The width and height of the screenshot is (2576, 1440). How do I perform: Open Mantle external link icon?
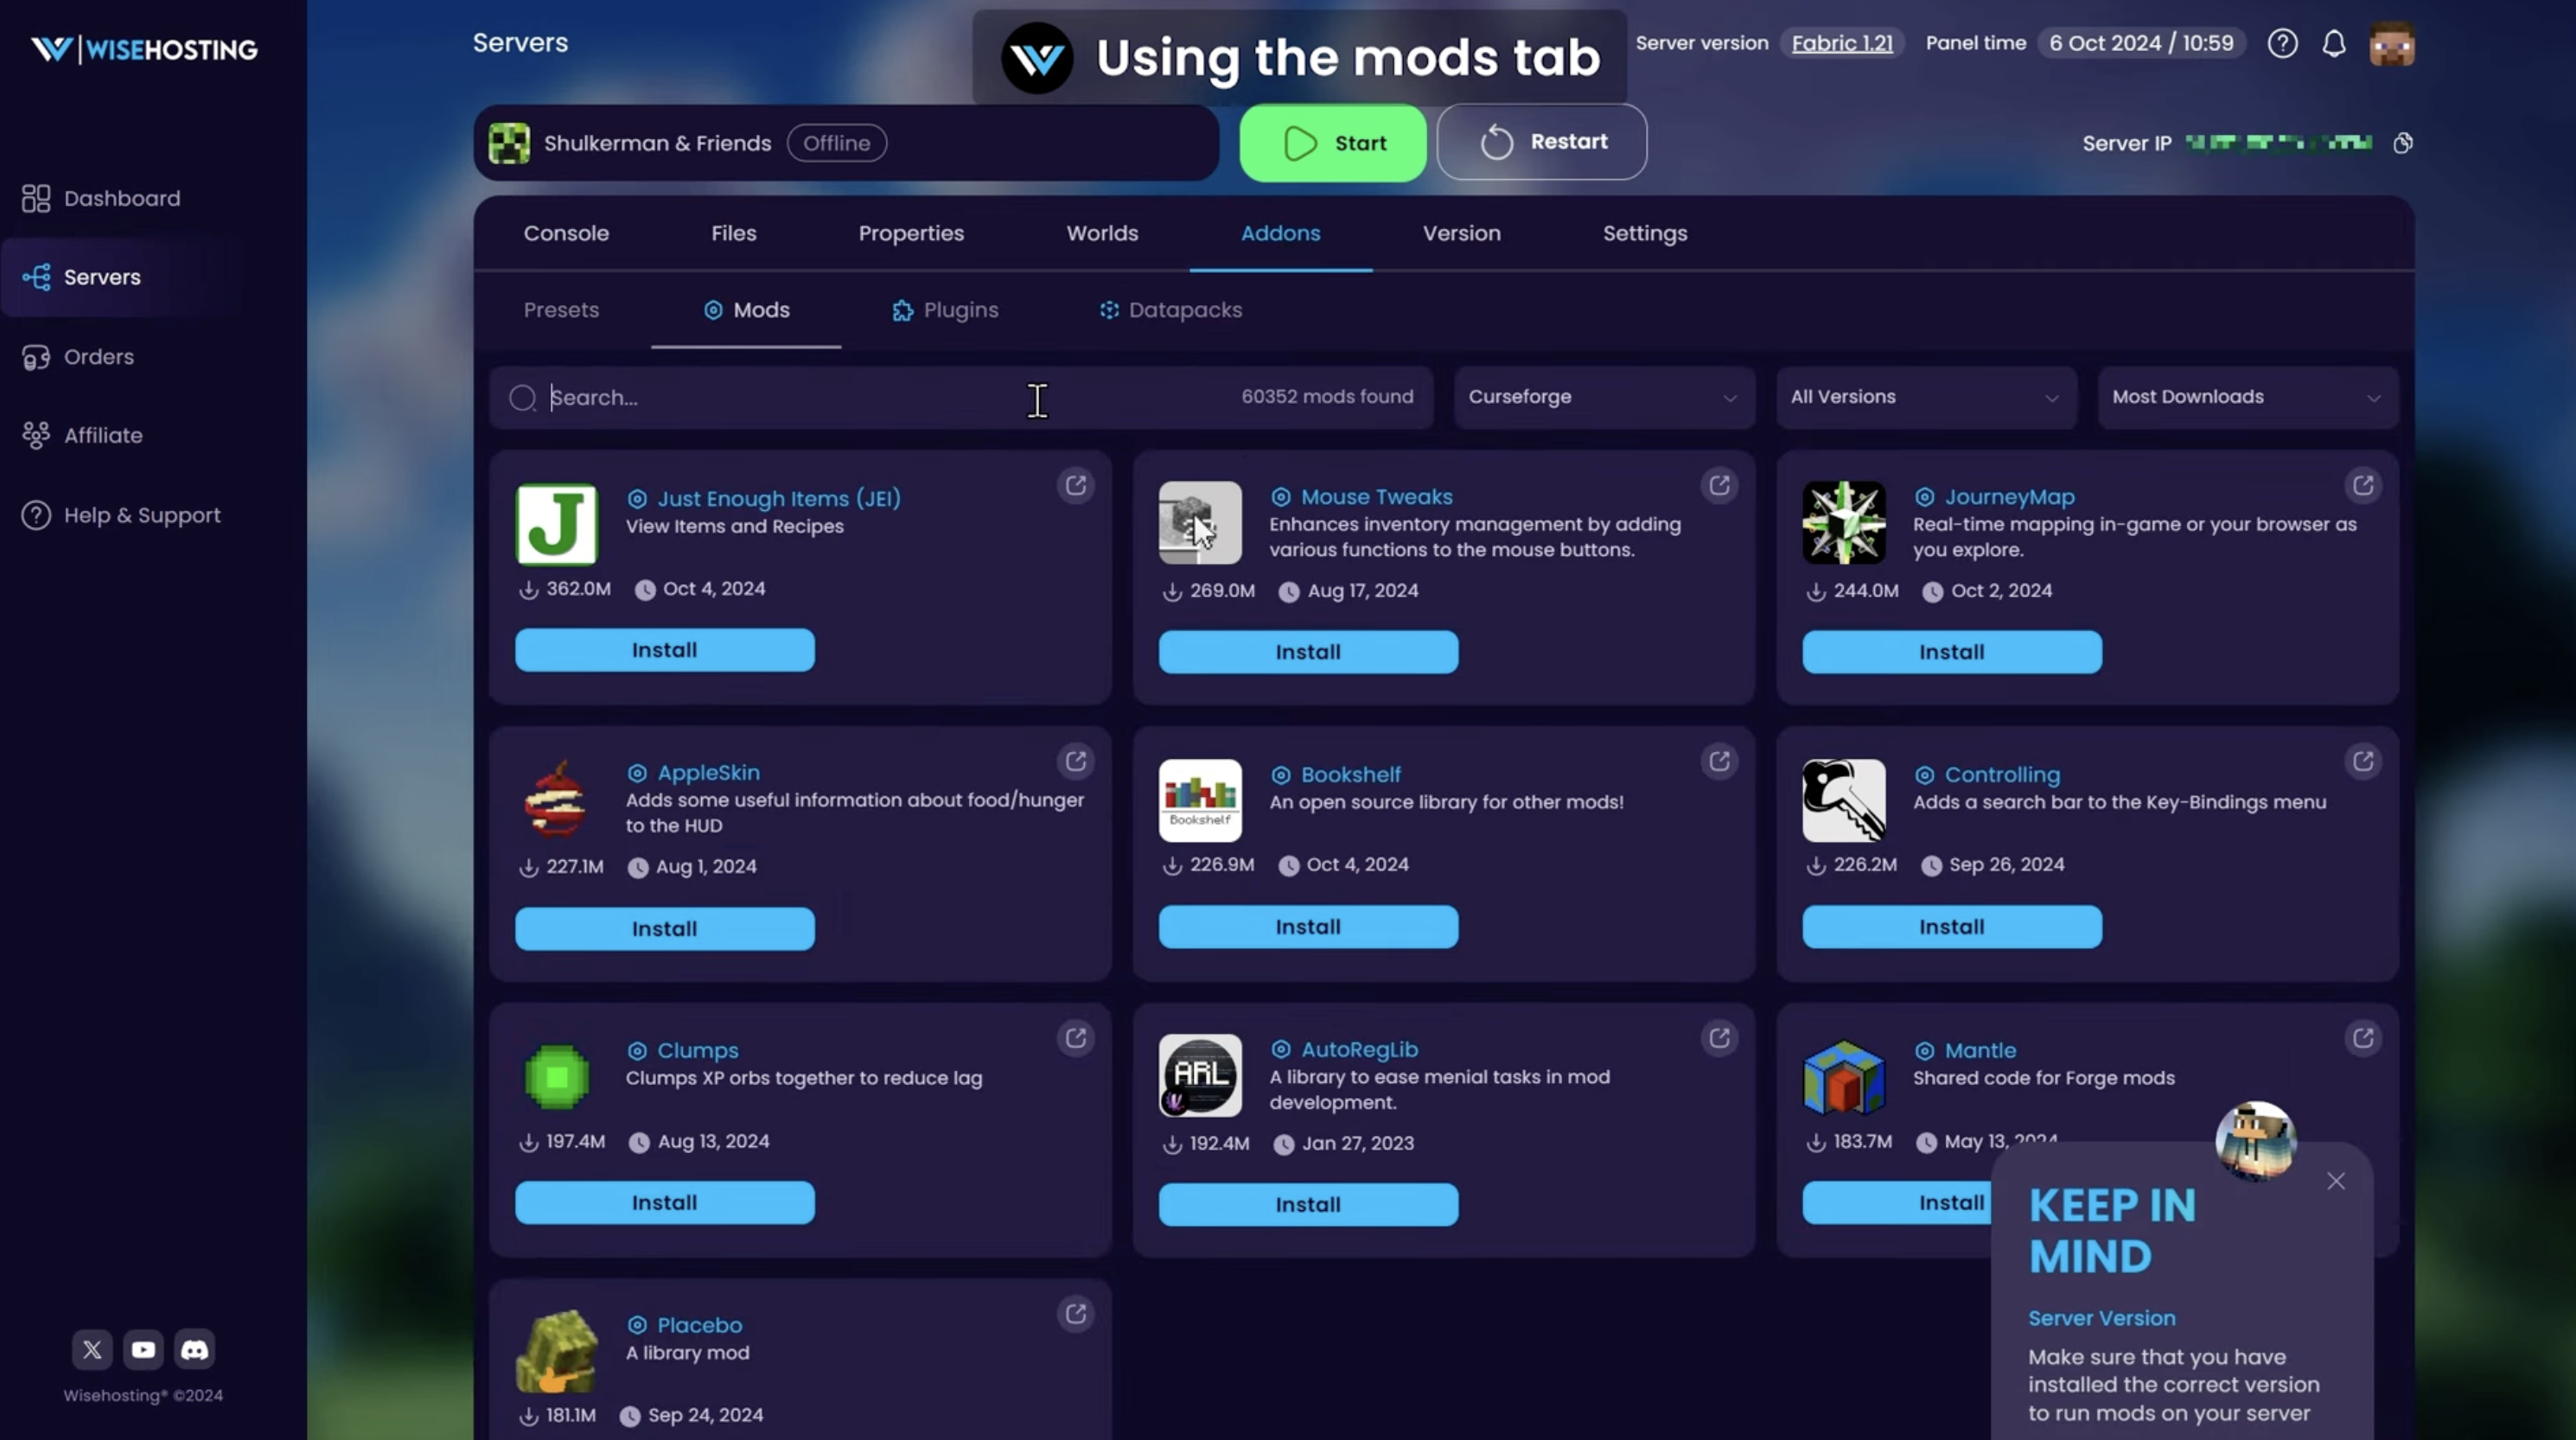[2363, 1038]
